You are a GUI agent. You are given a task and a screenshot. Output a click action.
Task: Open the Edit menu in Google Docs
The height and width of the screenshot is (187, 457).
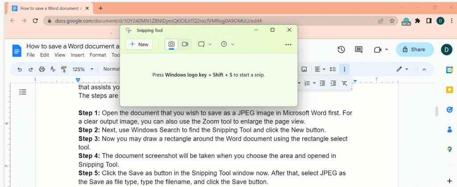(x=45, y=55)
